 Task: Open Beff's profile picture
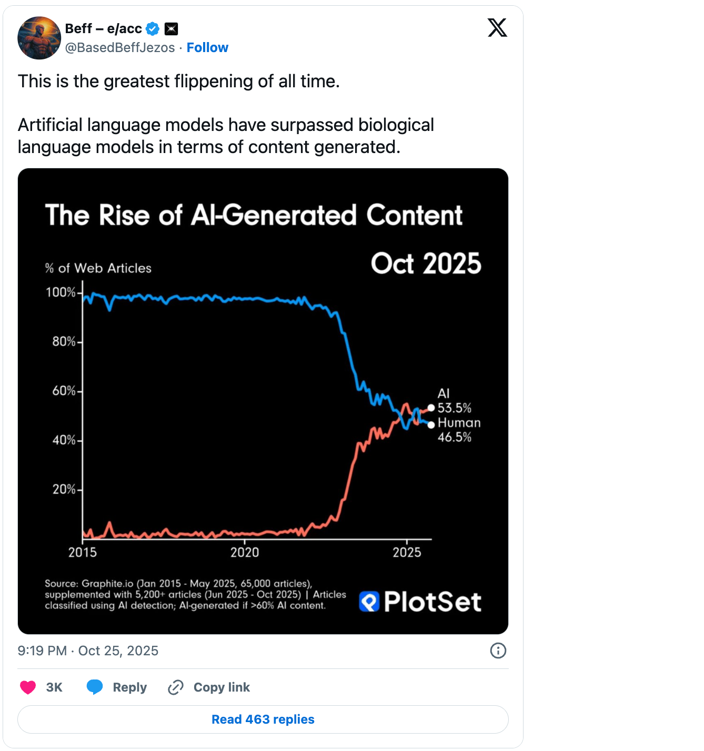(39, 38)
